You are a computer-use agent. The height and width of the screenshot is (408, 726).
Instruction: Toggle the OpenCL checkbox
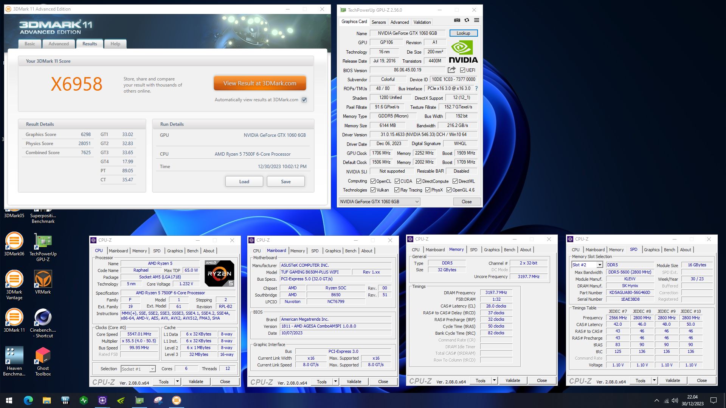click(x=373, y=181)
